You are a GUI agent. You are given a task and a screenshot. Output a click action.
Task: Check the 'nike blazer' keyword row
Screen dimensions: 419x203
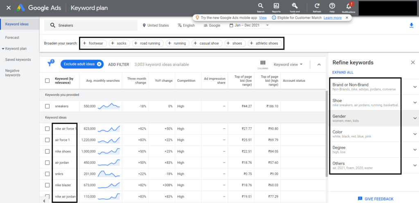pyautogui.click(x=47, y=185)
